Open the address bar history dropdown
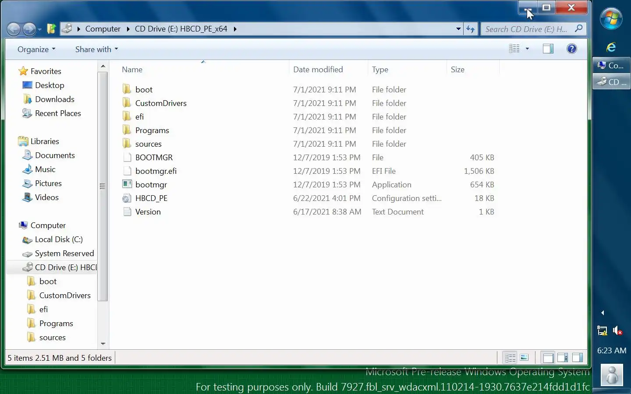The height and width of the screenshot is (394, 631). (x=458, y=29)
